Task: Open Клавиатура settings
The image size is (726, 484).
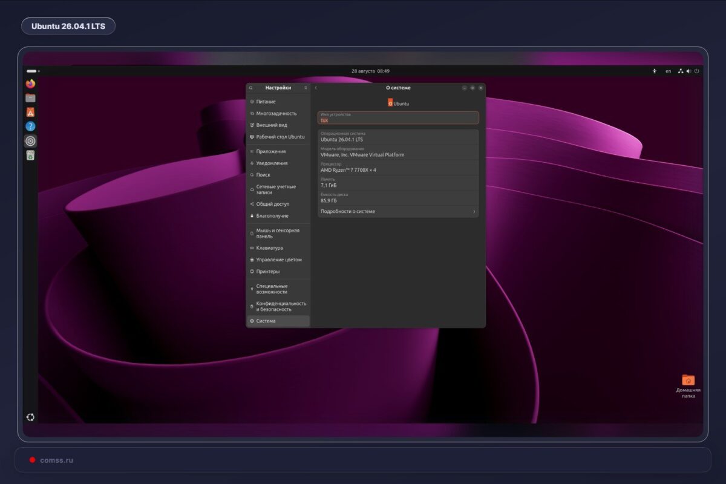Action: (278, 248)
